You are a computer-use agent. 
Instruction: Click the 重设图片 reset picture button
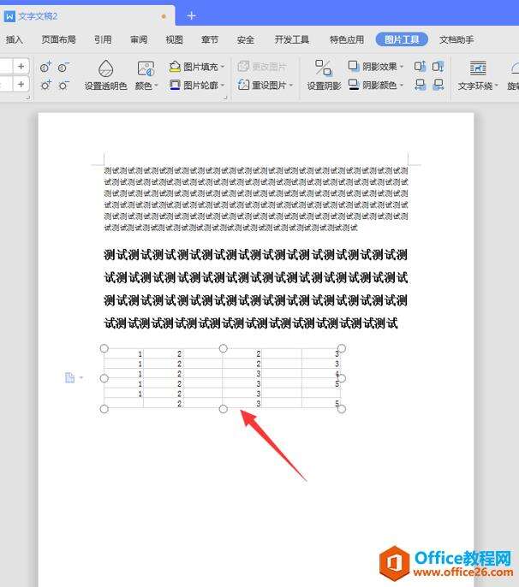click(265, 85)
